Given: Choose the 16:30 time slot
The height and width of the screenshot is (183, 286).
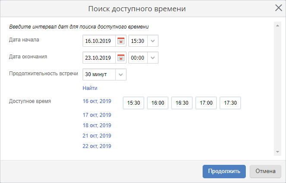Looking at the screenshot, I should pyautogui.click(x=182, y=103).
